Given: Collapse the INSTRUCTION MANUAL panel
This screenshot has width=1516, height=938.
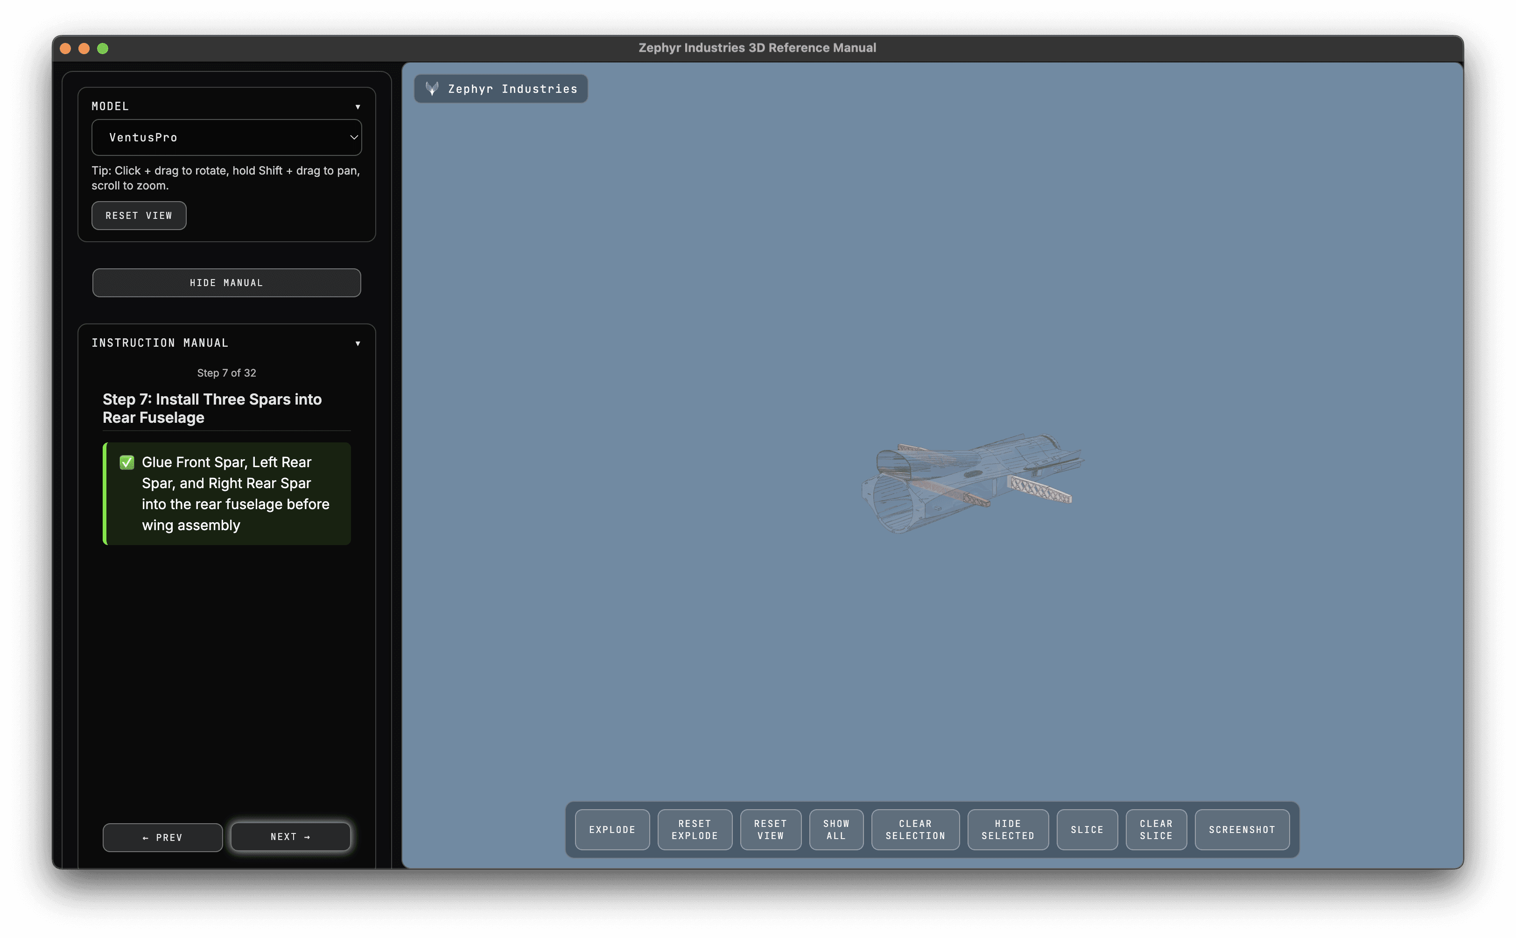Looking at the screenshot, I should pyautogui.click(x=358, y=343).
